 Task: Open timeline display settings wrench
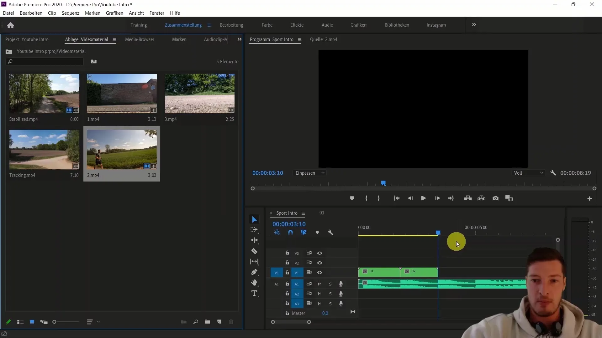(x=330, y=233)
